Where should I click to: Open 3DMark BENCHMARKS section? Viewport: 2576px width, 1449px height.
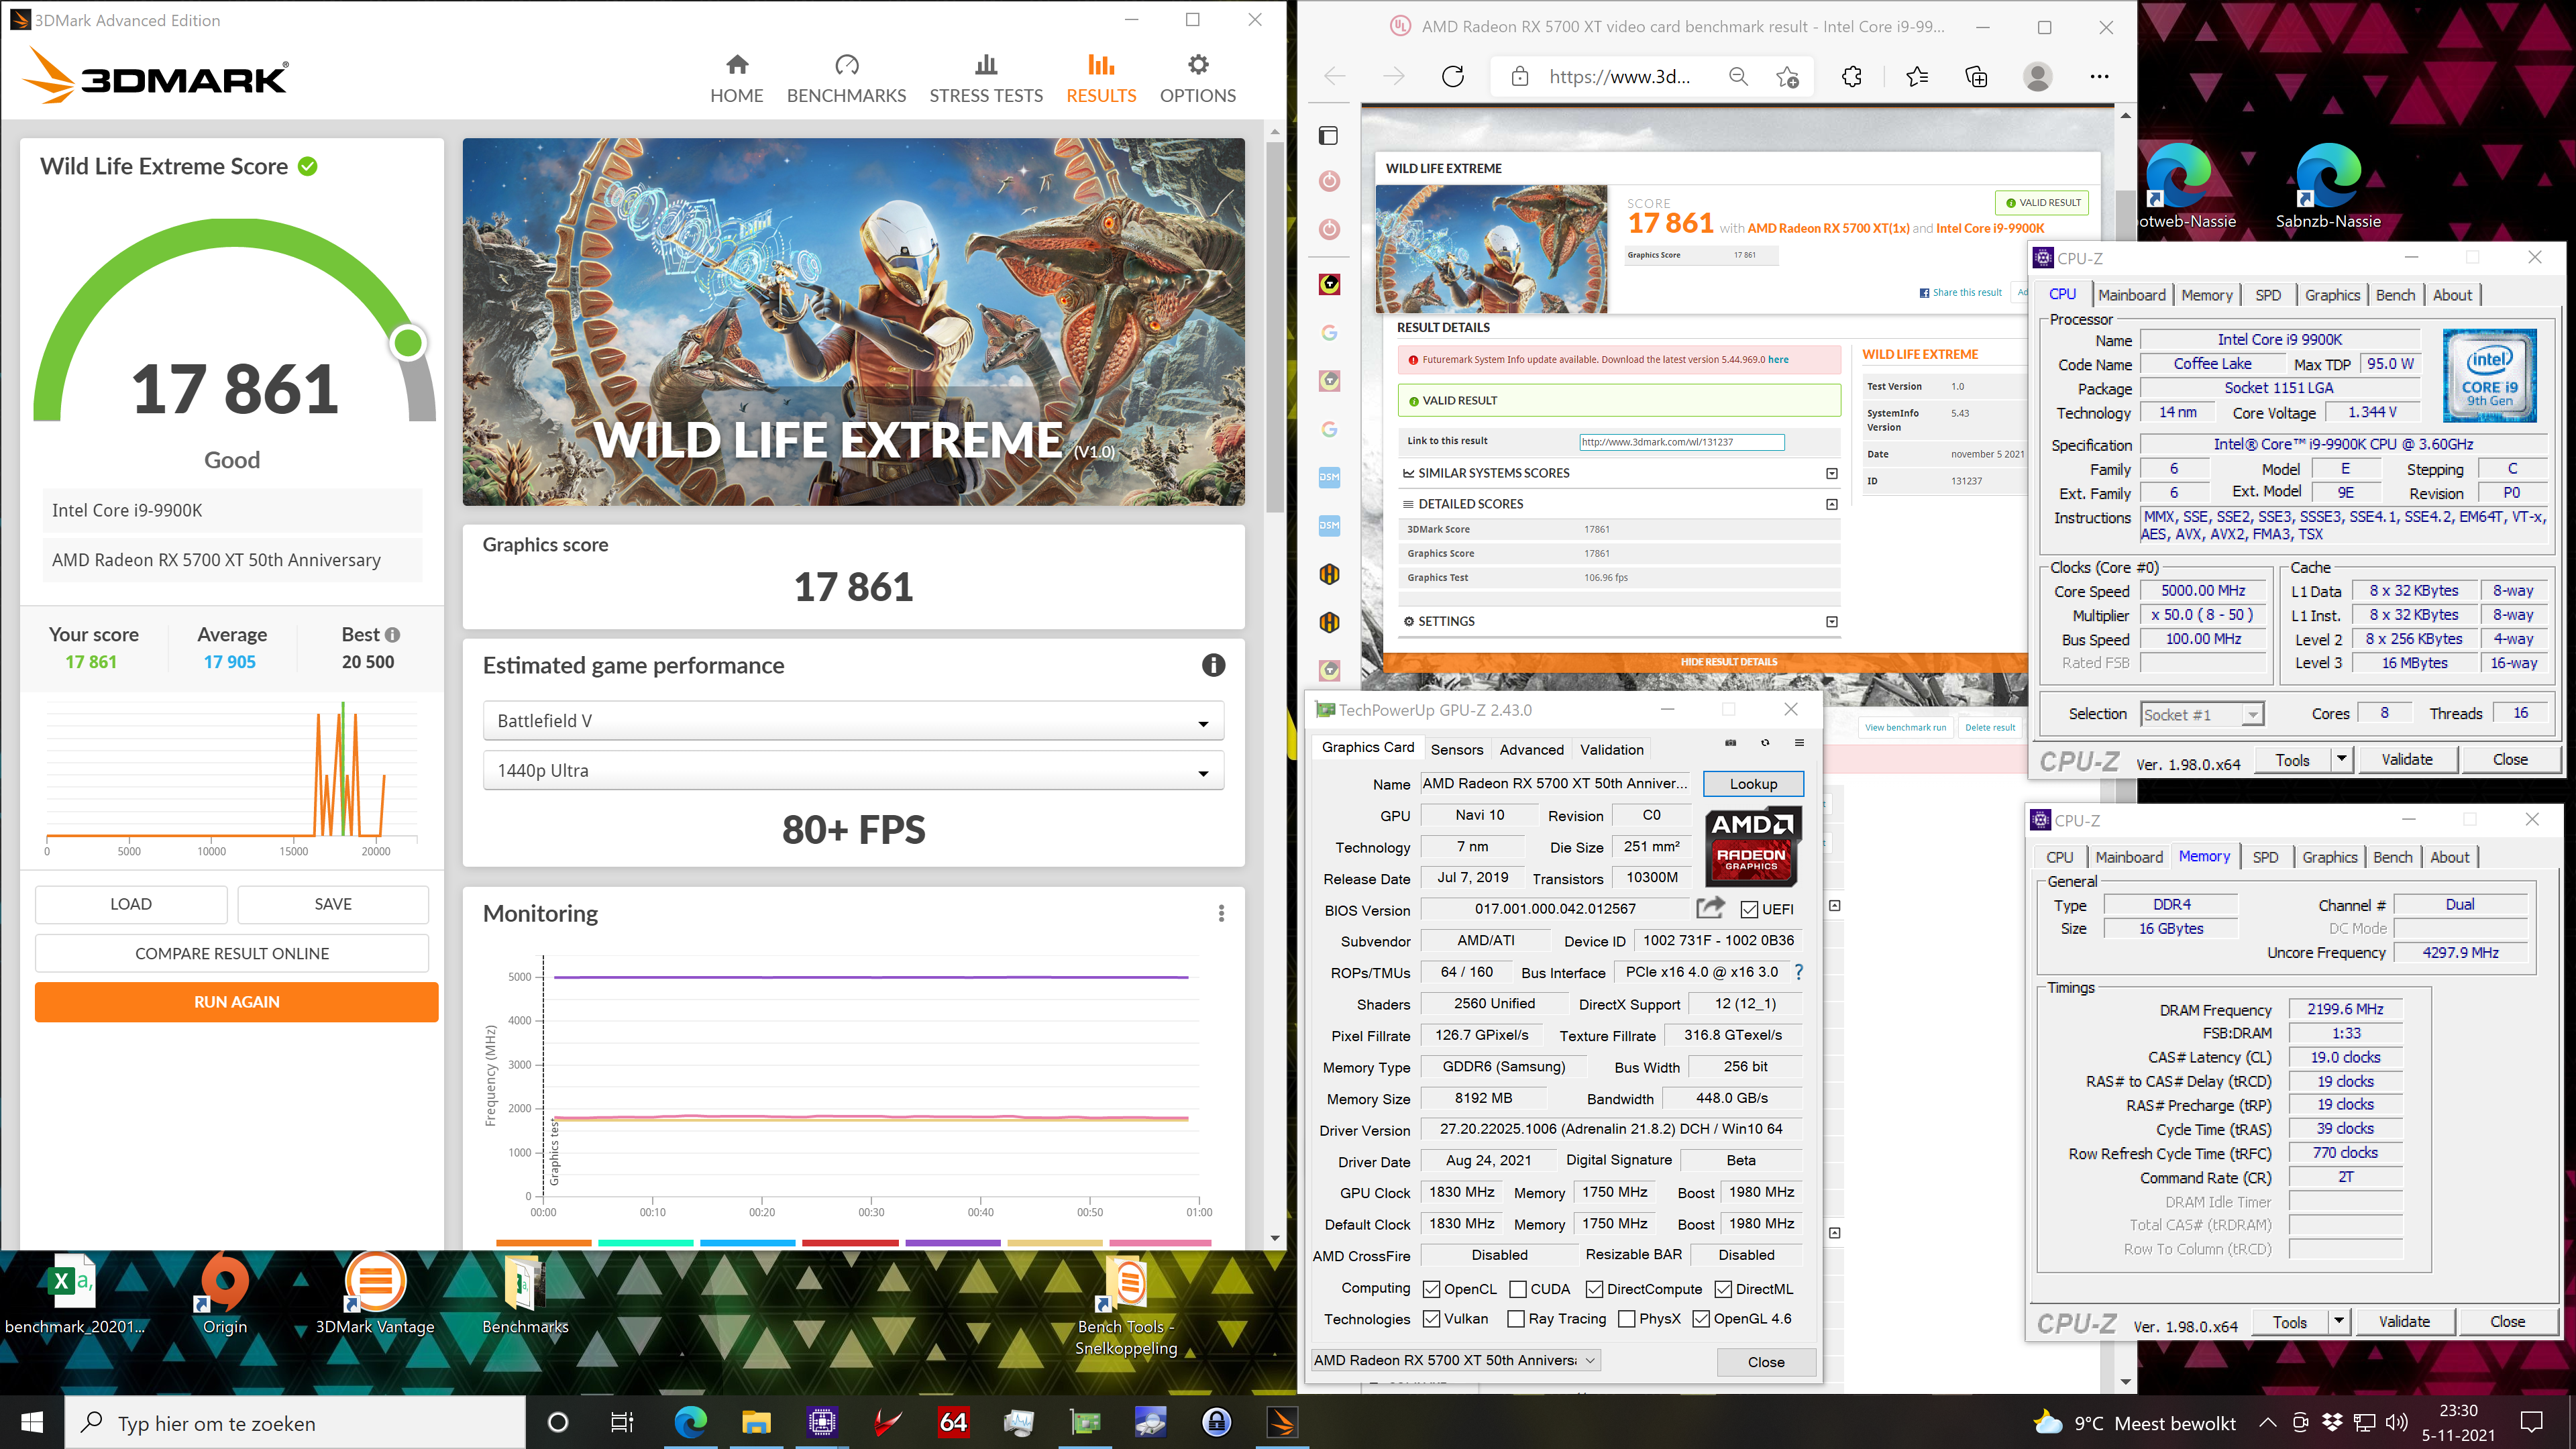pyautogui.click(x=846, y=79)
